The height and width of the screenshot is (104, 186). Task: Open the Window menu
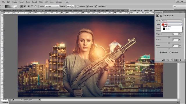59,2
